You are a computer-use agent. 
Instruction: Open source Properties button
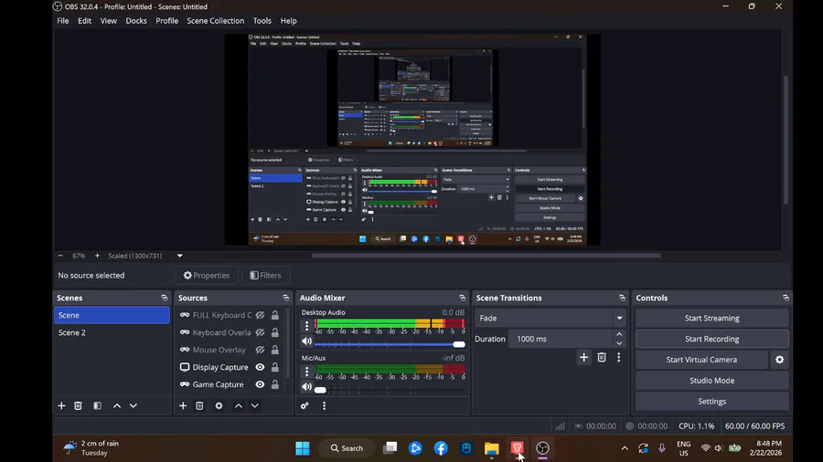tap(207, 275)
